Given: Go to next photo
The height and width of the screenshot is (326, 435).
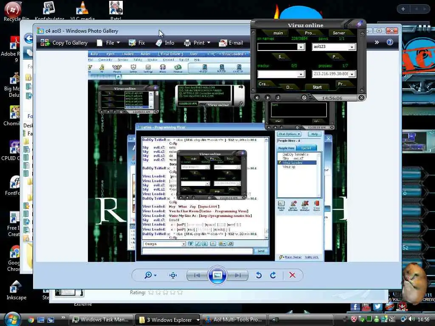Looking at the screenshot, I should (x=238, y=275).
